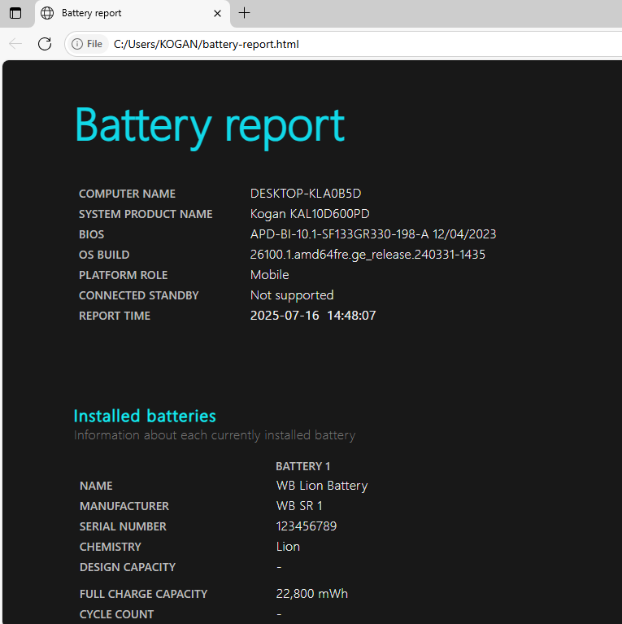Click the BATTERY 1 column header
Image resolution: width=622 pixels, height=624 pixels.
[302, 466]
